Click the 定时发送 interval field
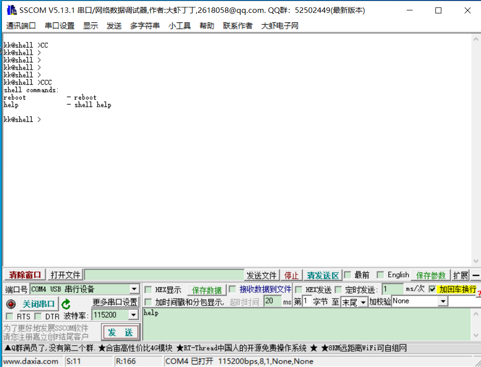 pyautogui.click(x=392, y=289)
